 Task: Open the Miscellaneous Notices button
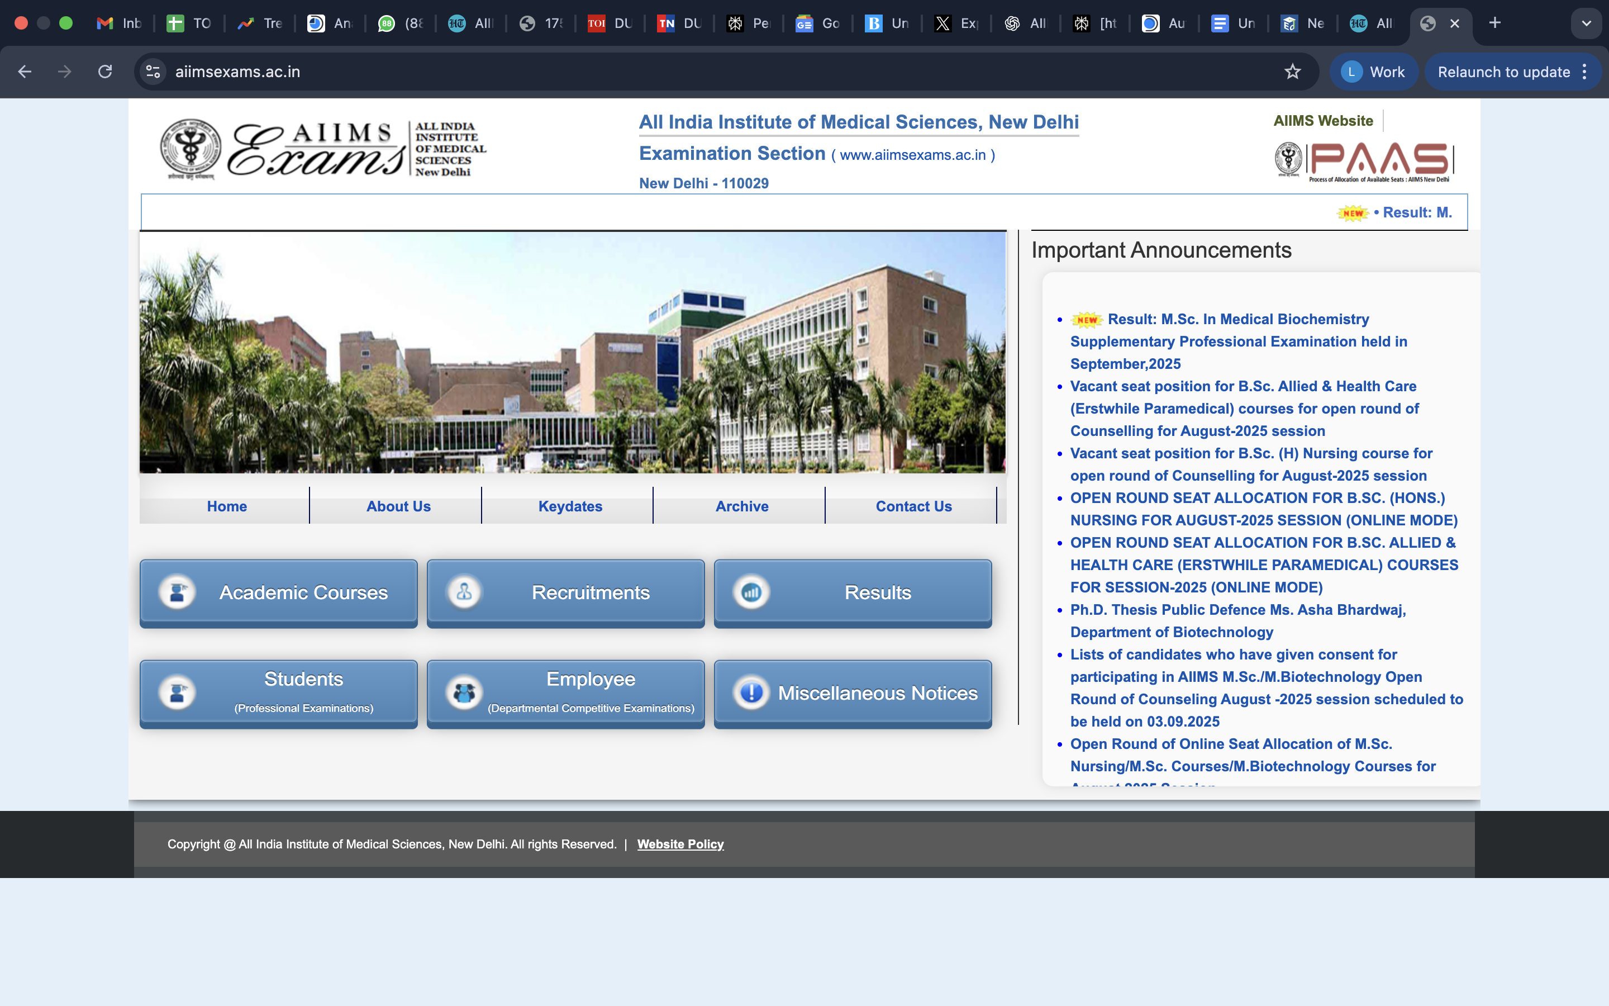[853, 693]
